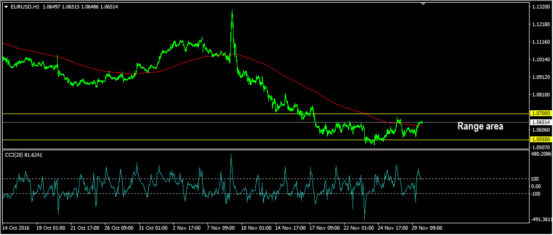Click the 2 Nov 17:00 time label
The image size is (553, 235).
point(187,228)
